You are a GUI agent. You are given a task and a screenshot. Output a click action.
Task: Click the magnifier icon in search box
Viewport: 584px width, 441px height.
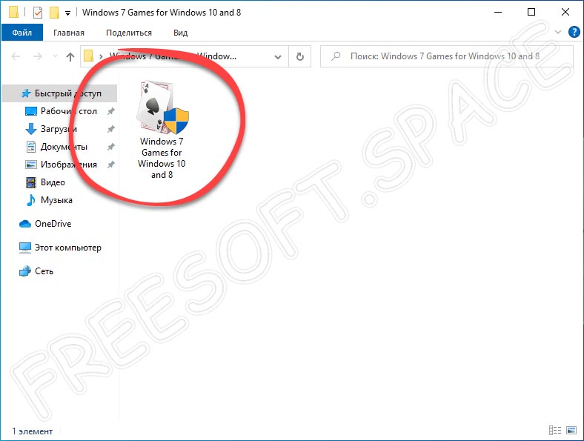(336, 56)
